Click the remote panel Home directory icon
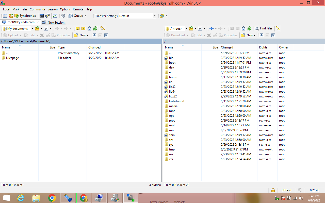Image resolution: width=325 pixels, height=203 pixels. pyautogui.click(x=243, y=28)
